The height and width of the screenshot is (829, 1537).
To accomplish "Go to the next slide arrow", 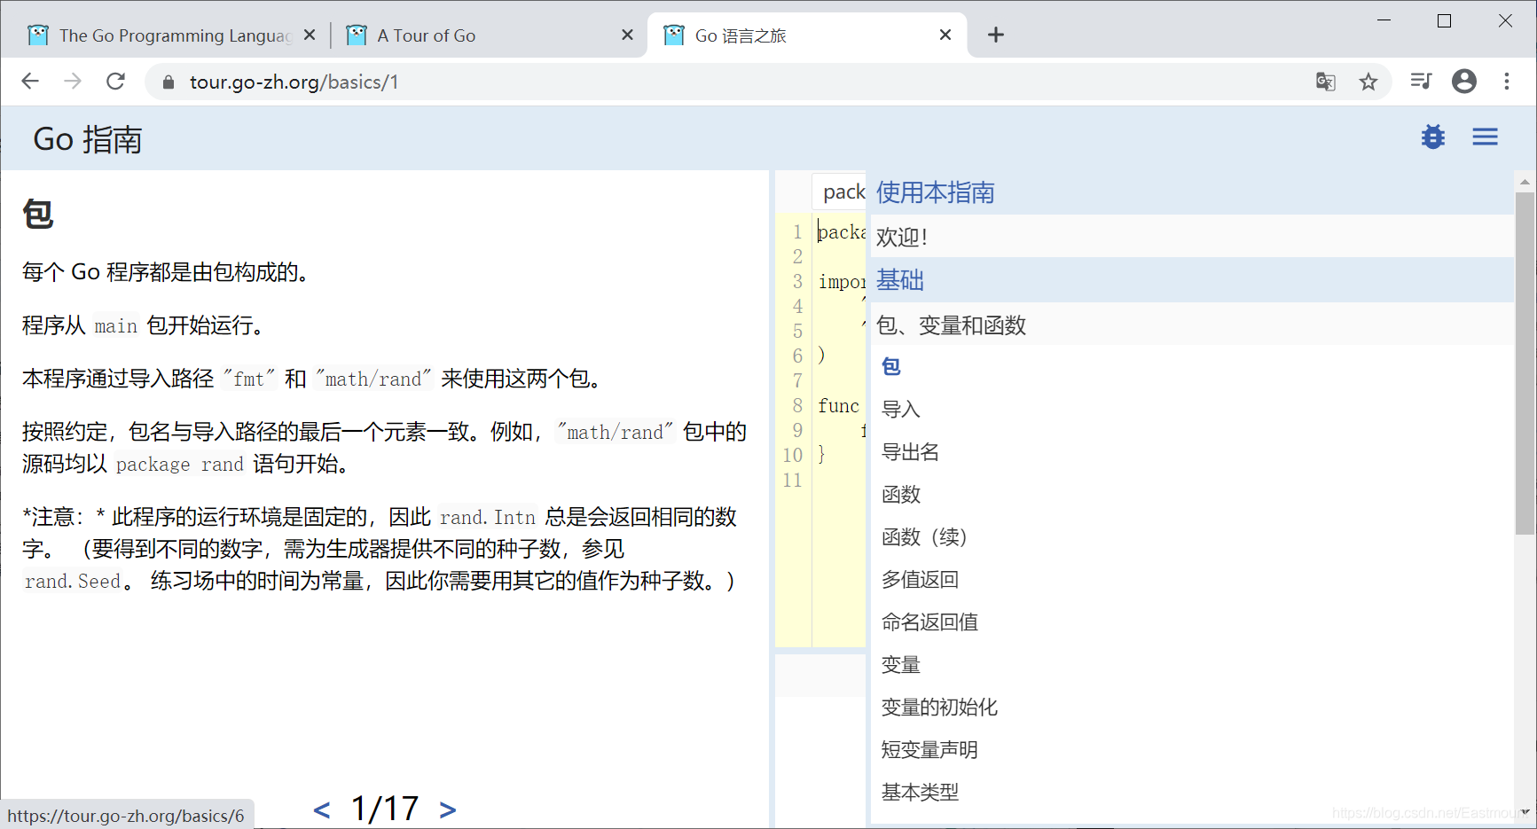I will [448, 809].
